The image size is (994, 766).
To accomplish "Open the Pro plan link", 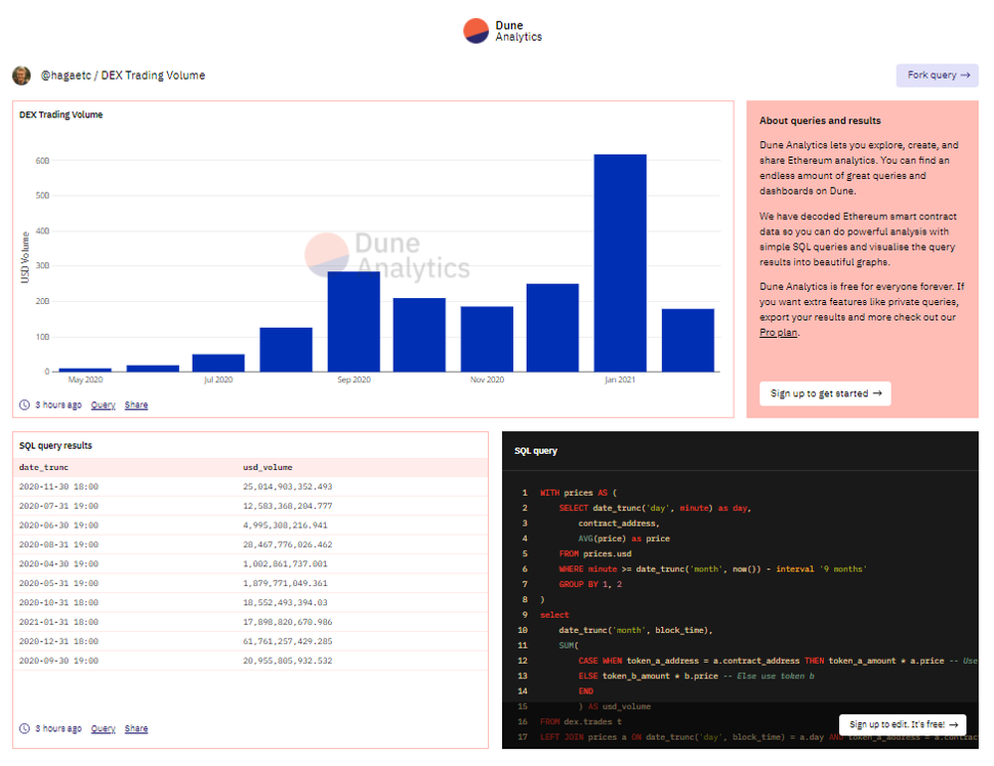I will click(x=778, y=333).
